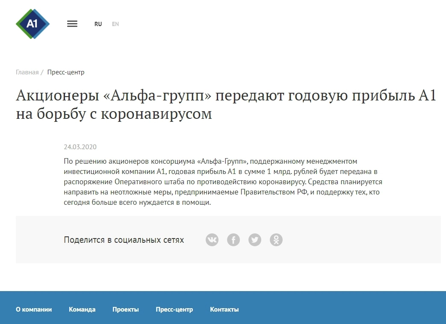
Task: Open the Проекты footer section
Action: click(126, 309)
